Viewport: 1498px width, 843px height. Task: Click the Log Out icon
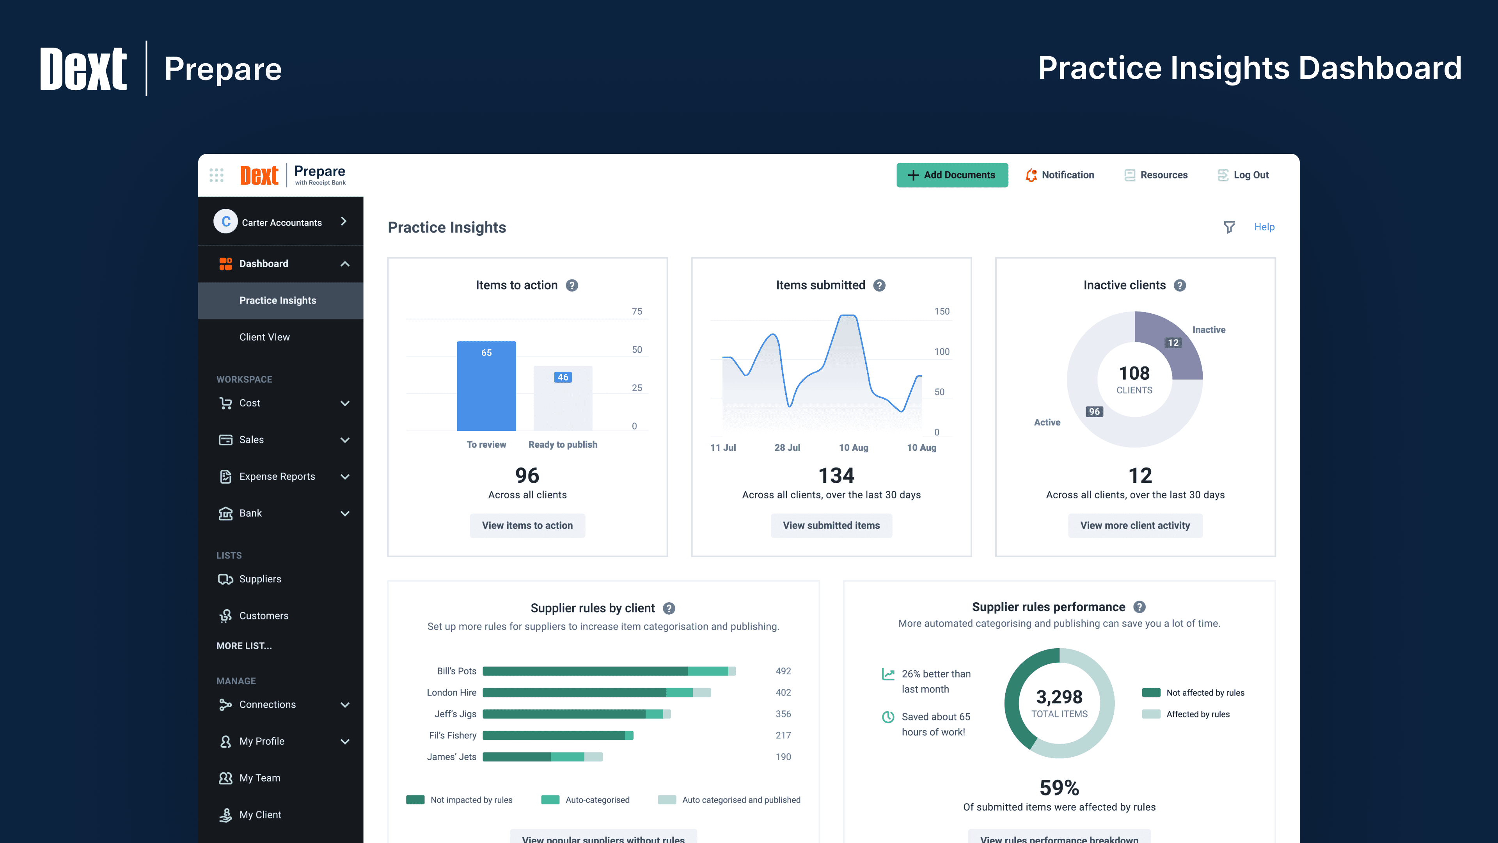[x=1223, y=175]
